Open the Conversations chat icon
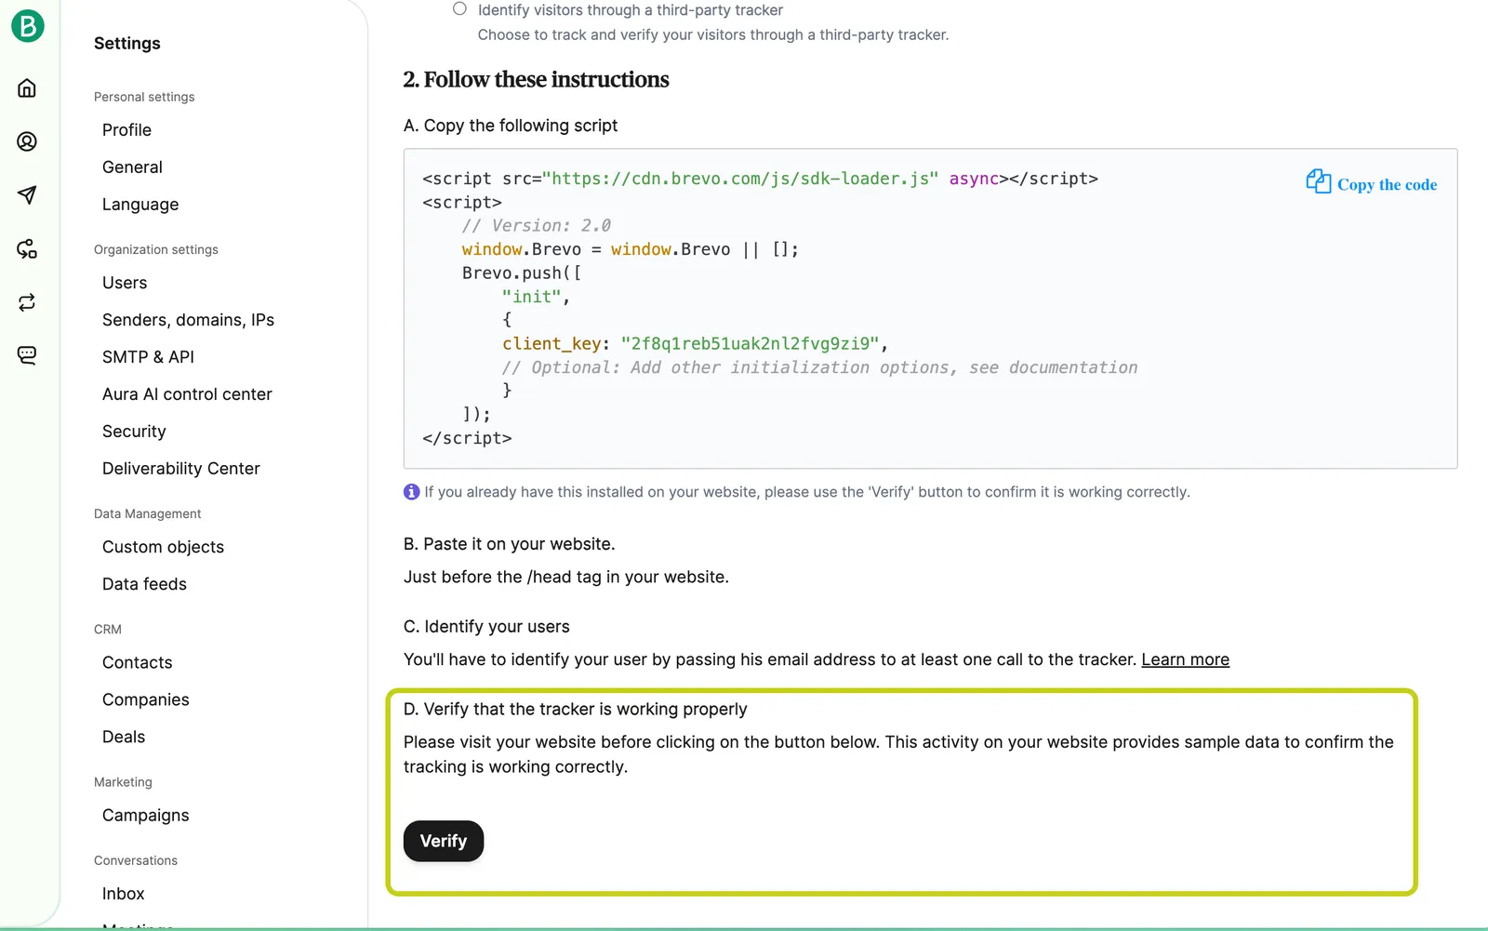 pyautogui.click(x=27, y=355)
